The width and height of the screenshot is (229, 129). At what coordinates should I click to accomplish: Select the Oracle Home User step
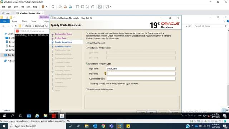pos(63,42)
